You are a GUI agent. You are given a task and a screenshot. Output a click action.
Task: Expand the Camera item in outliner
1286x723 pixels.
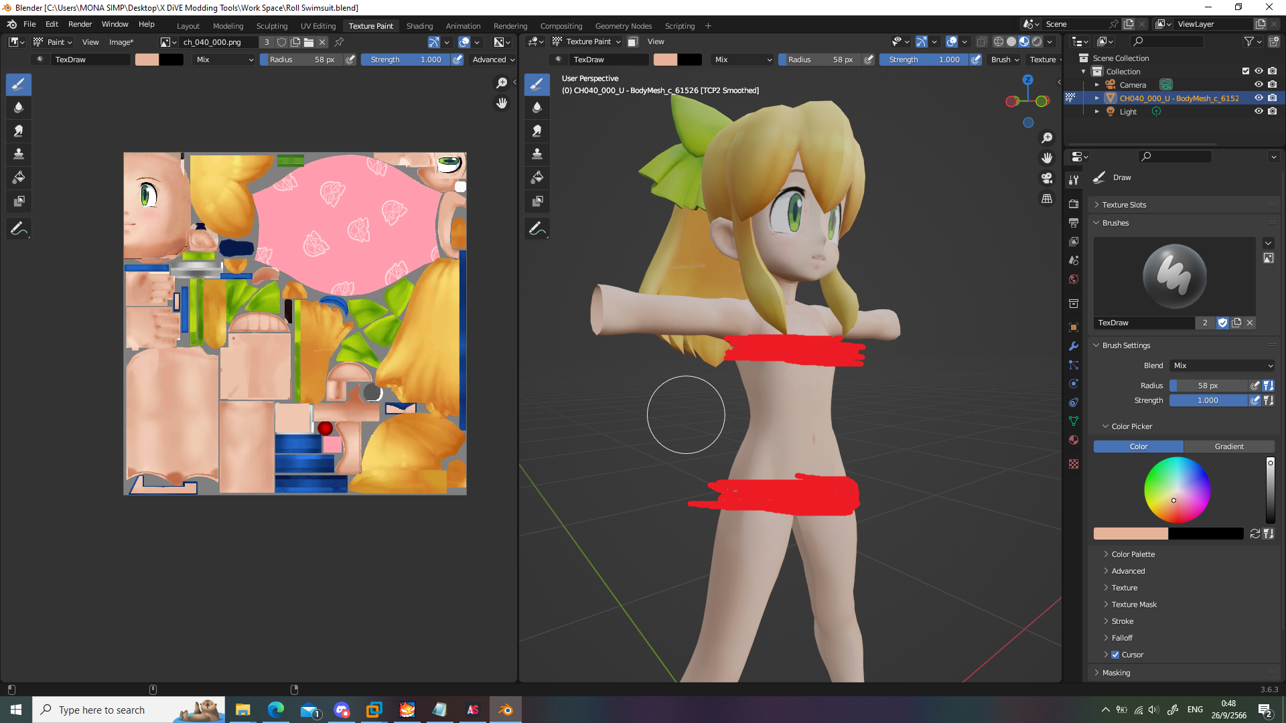(x=1097, y=85)
